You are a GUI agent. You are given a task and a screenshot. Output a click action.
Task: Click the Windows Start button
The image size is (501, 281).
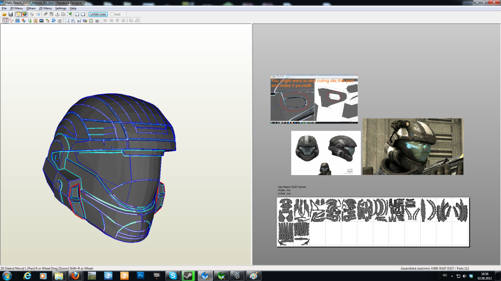[x=7, y=276]
